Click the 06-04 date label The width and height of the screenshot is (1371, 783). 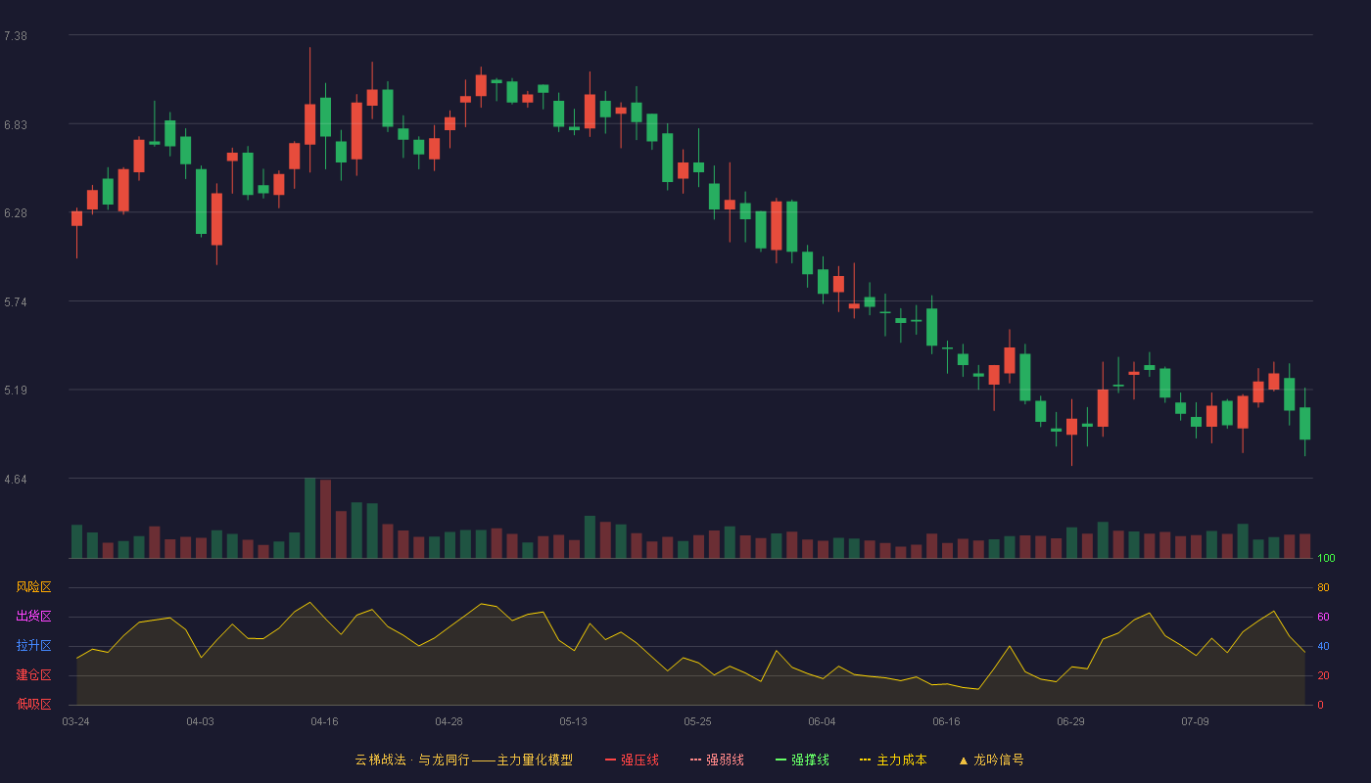pyautogui.click(x=822, y=721)
